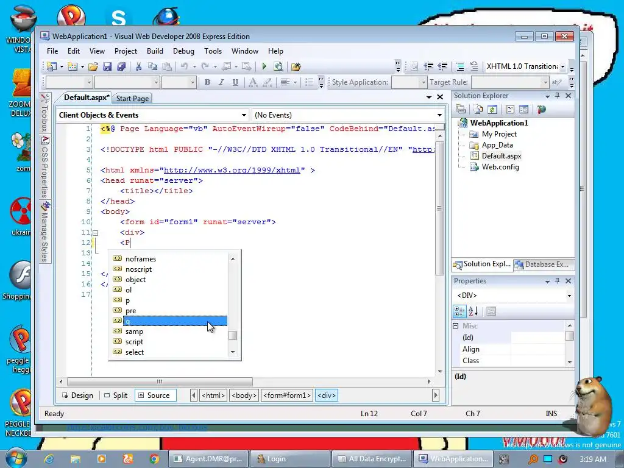The height and width of the screenshot is (468, 624).
Task: Click the New Project toolbar icon
Action: (52, 66)
